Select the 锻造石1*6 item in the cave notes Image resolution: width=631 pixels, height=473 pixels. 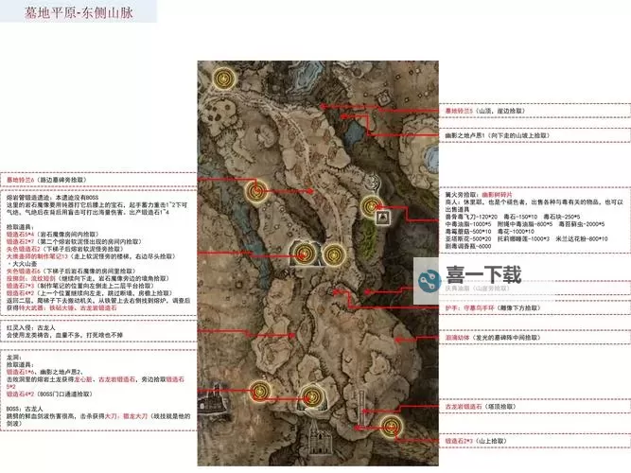[21, 372]
